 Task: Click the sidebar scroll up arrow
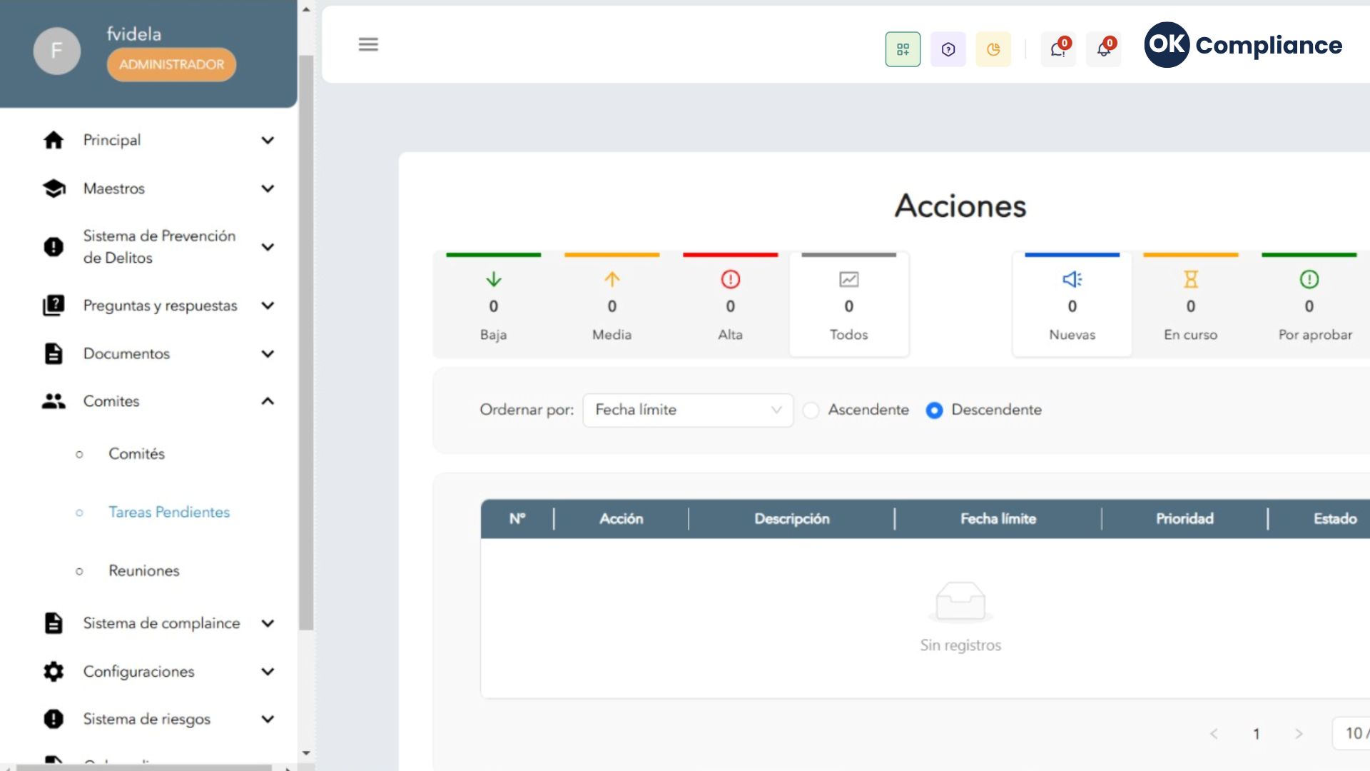pyautogui.click(x=306, y=9)
